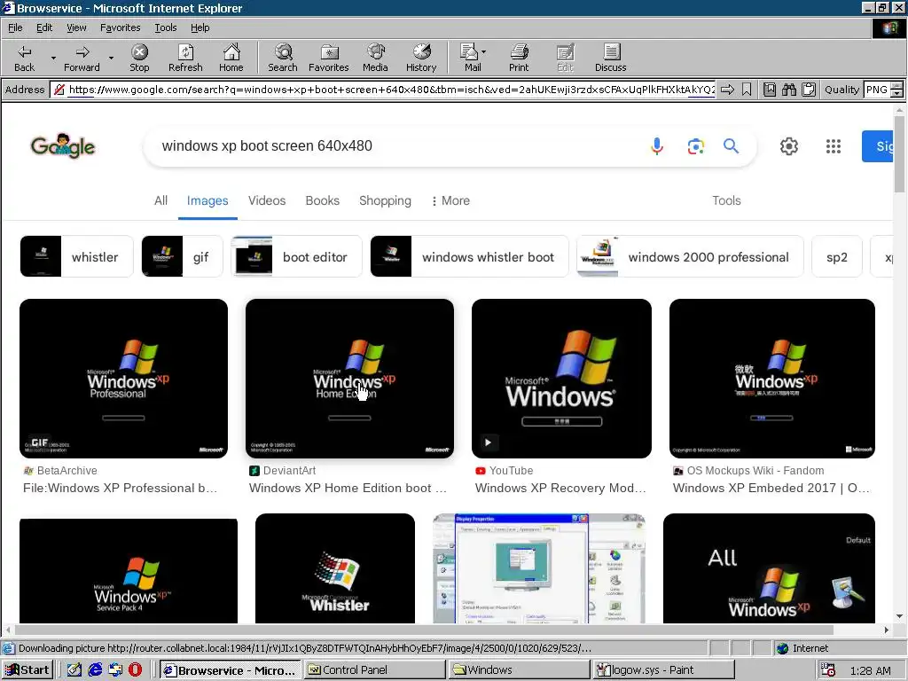This screenshot has height=681, width=908.
Task: Select the 'gif' suggestion chip
Action: pos(182,256)
